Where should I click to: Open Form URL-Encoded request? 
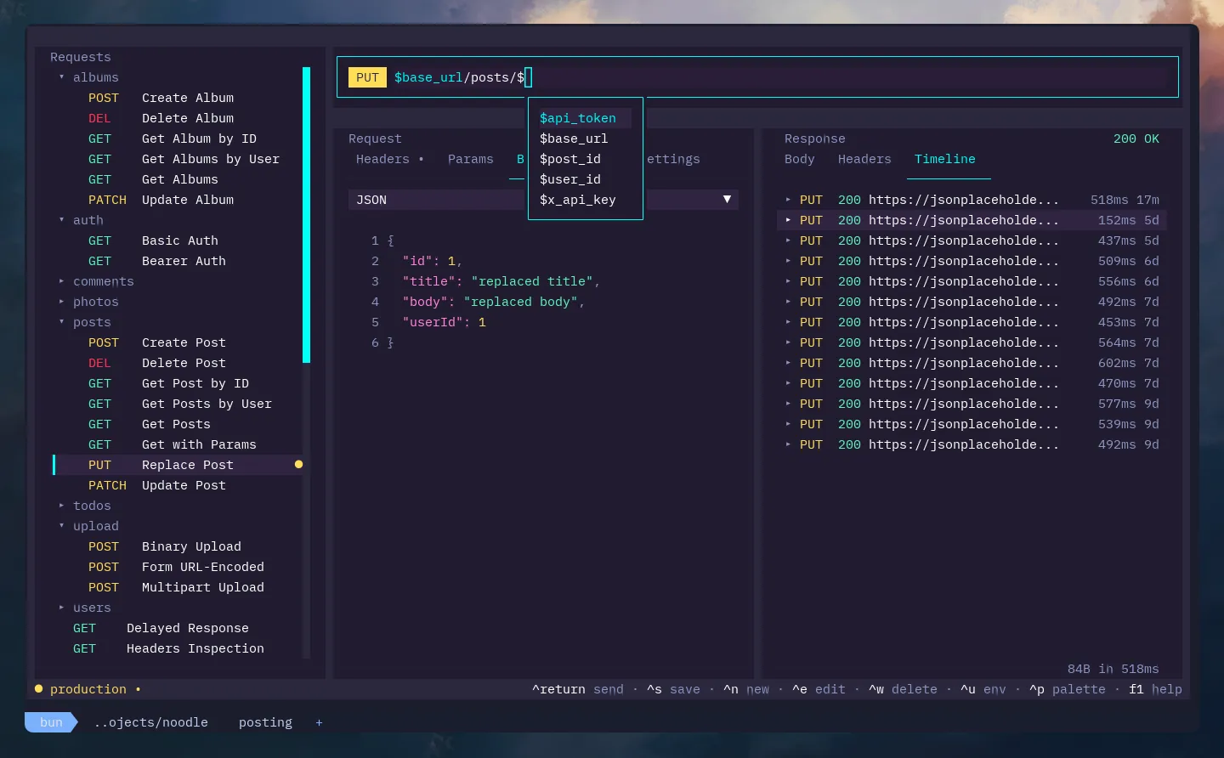[x=203, y=567]
